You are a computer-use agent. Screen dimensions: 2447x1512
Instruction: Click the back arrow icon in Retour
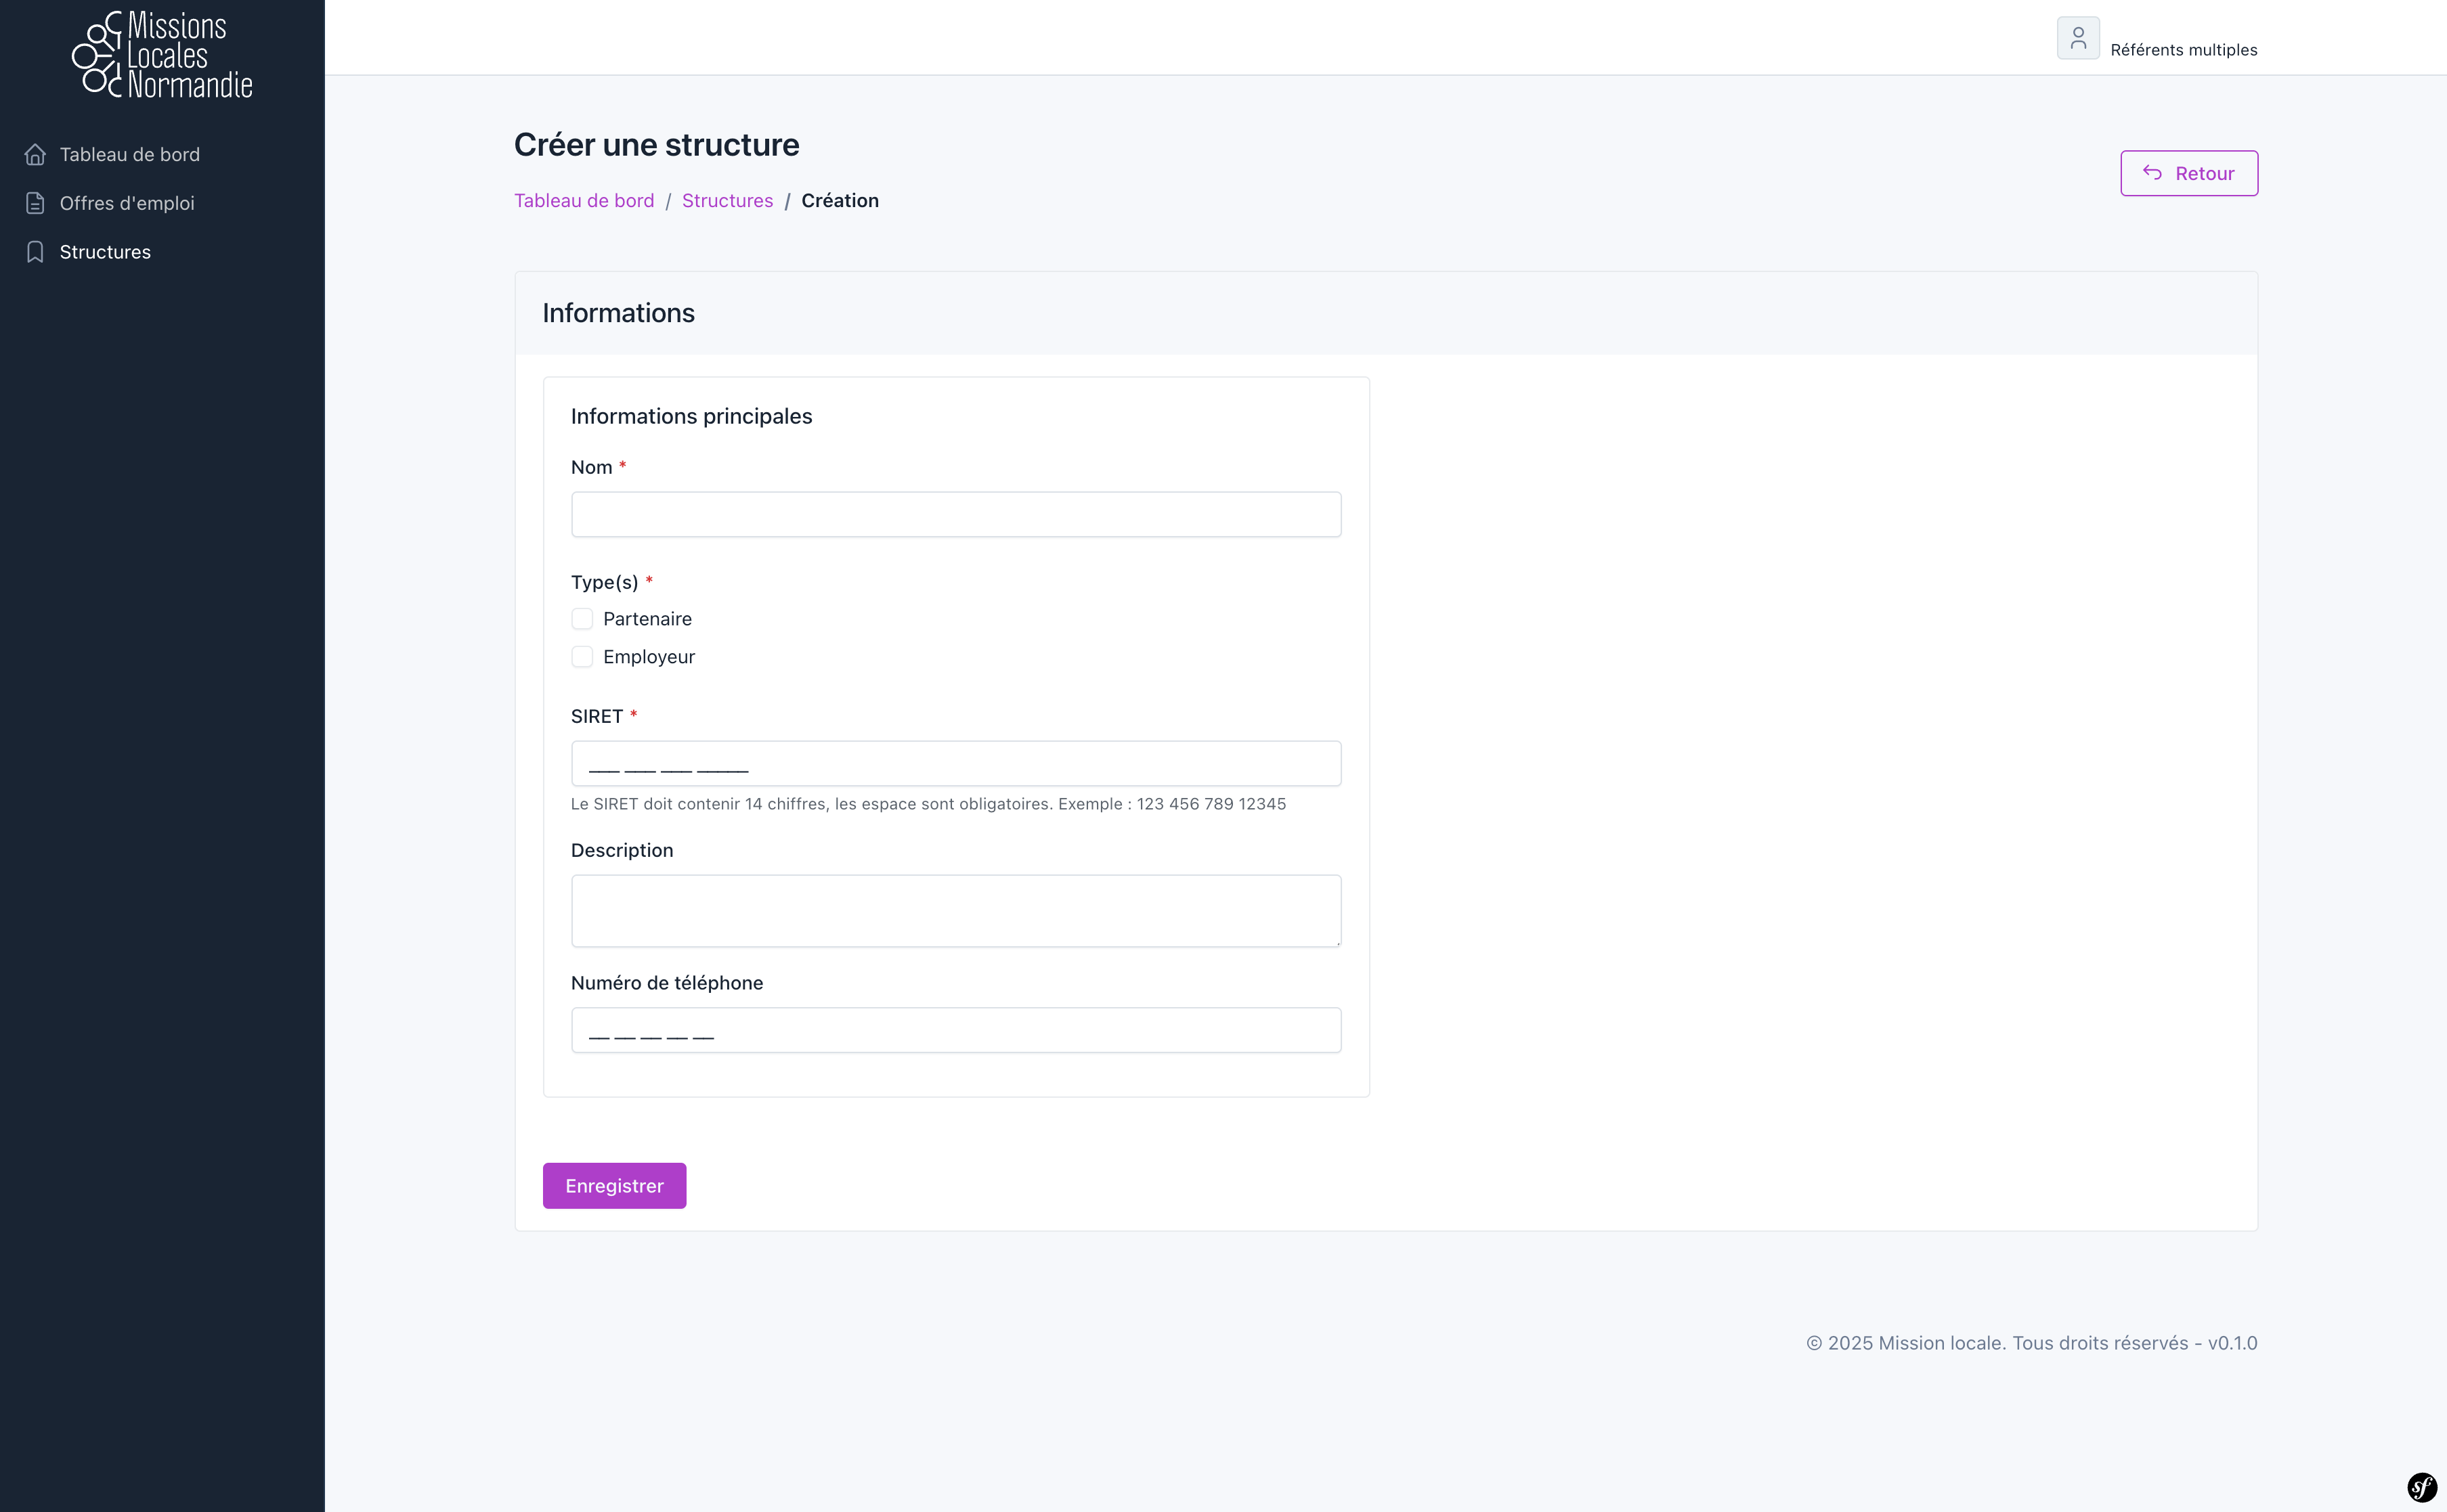2152,173
